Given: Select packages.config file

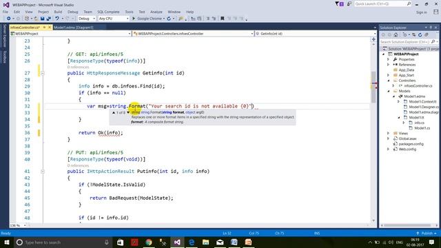Looking at the screenshot, I should [x=411, y=144].
